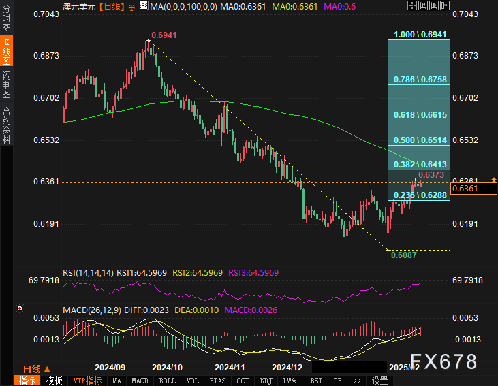Toggle the BOLL indicator

point(167,381)
